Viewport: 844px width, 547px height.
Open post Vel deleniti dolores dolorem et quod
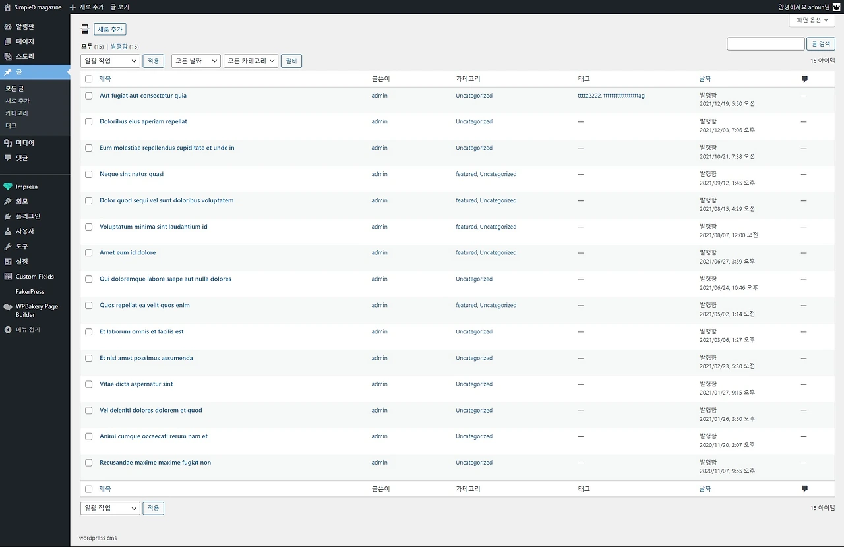(x=151, y=411)
